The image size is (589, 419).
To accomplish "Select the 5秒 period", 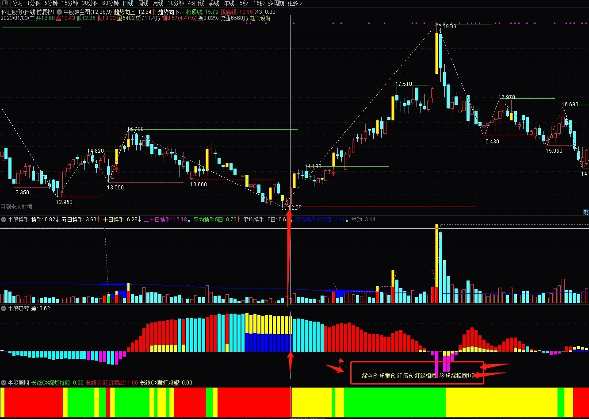I will point(244,3).
